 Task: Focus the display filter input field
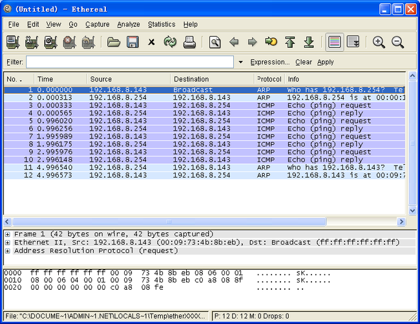[130, 62]
